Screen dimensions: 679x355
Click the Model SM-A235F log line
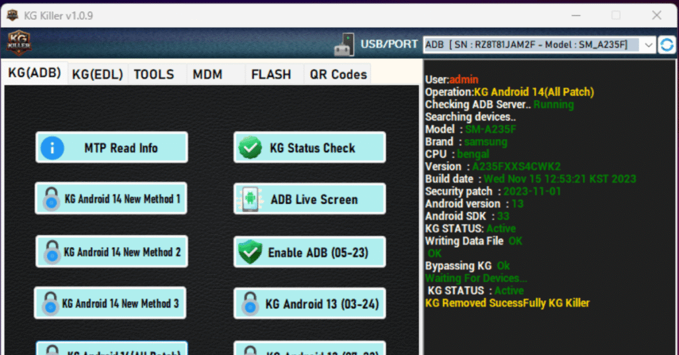[x=471, y=129]
